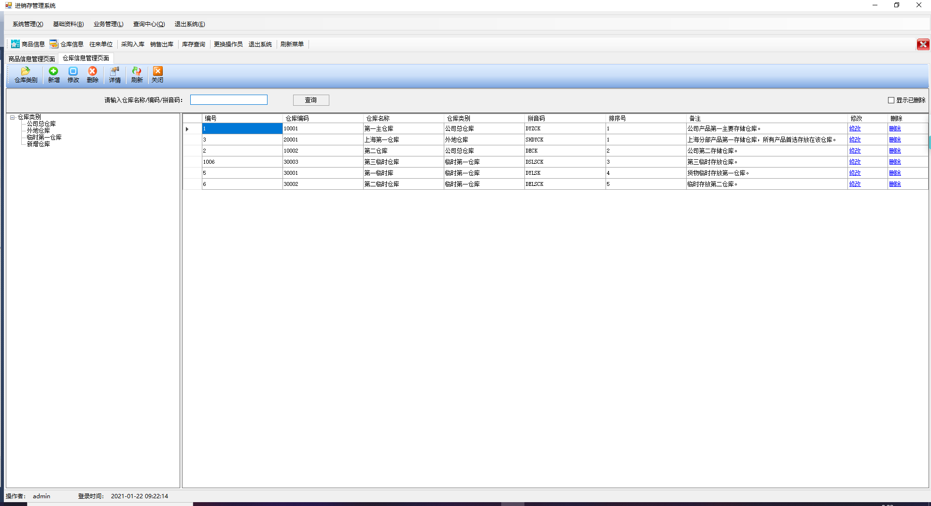
Task: Open the 基础资料(B) menu
Action: [x=68, y=24]
